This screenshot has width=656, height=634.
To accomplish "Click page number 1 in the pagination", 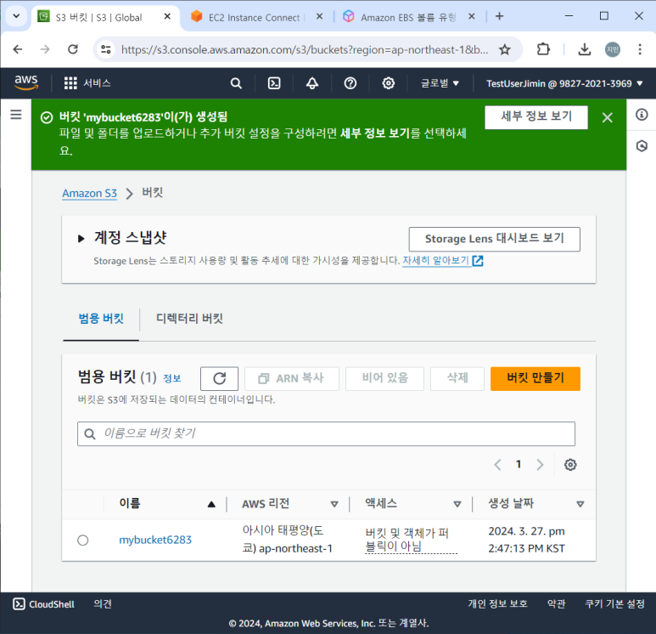I will [x=519, y=464].
